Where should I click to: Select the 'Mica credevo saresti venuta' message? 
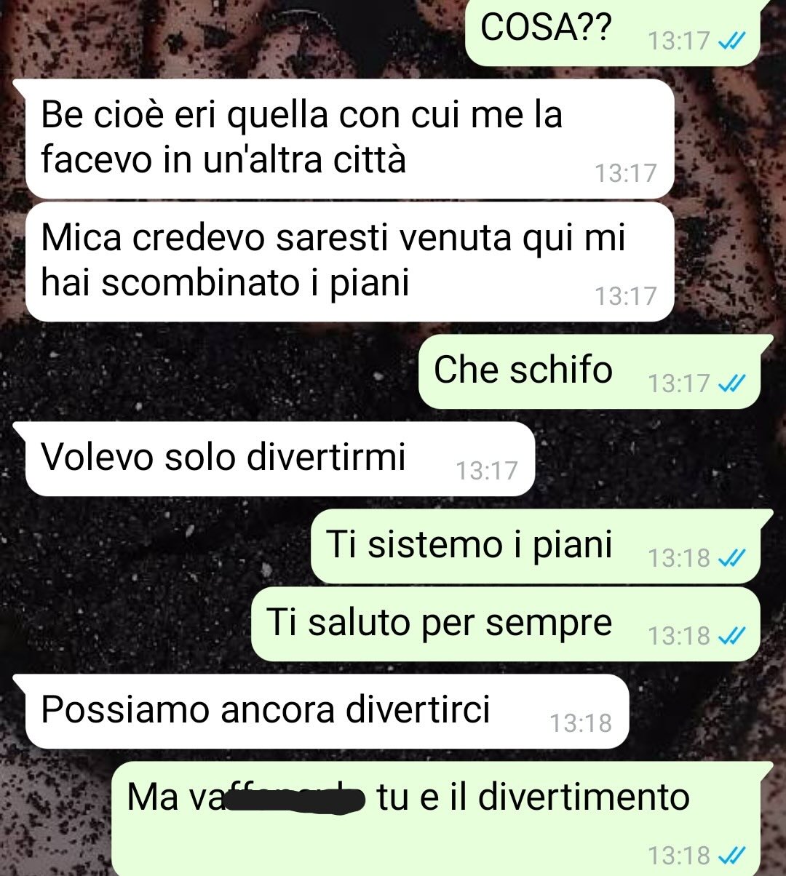pos(349,261)
